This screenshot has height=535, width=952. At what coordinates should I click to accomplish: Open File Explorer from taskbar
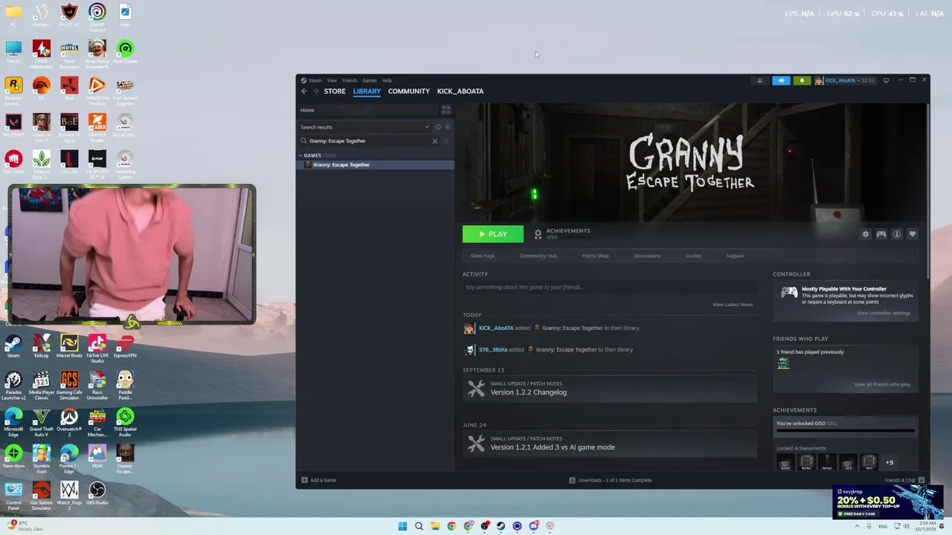coord(435,526)
